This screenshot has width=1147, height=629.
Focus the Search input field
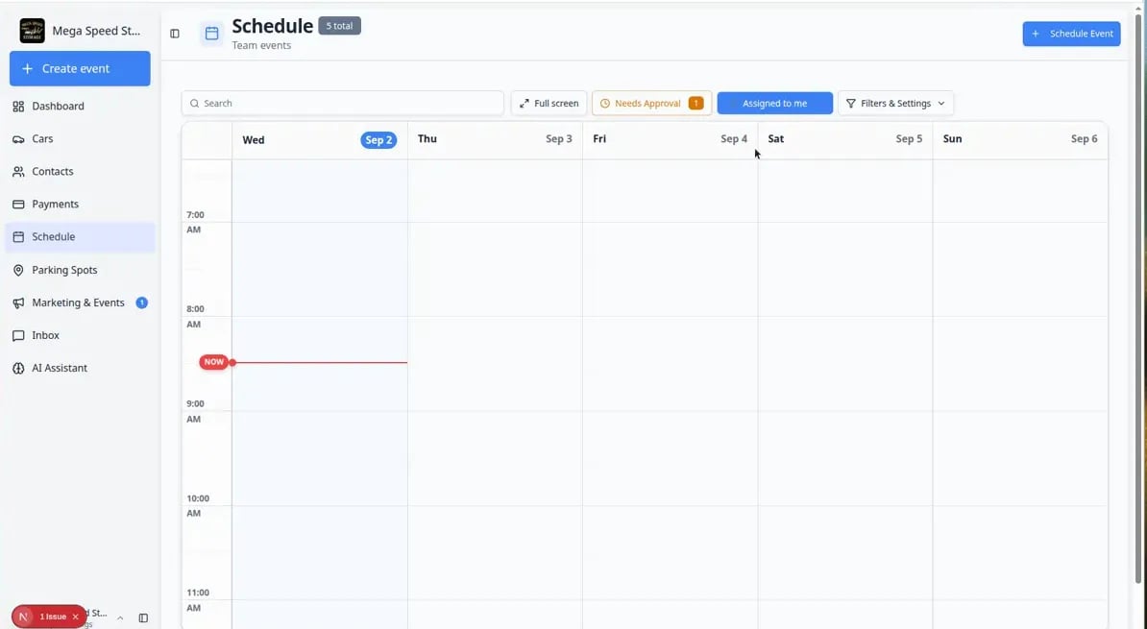pos(342,103)
